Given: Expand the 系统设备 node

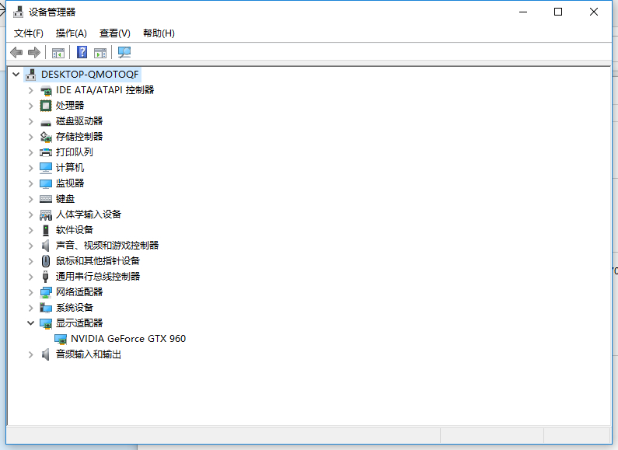Looking at the screenshot, I should (x=31, y=308).
